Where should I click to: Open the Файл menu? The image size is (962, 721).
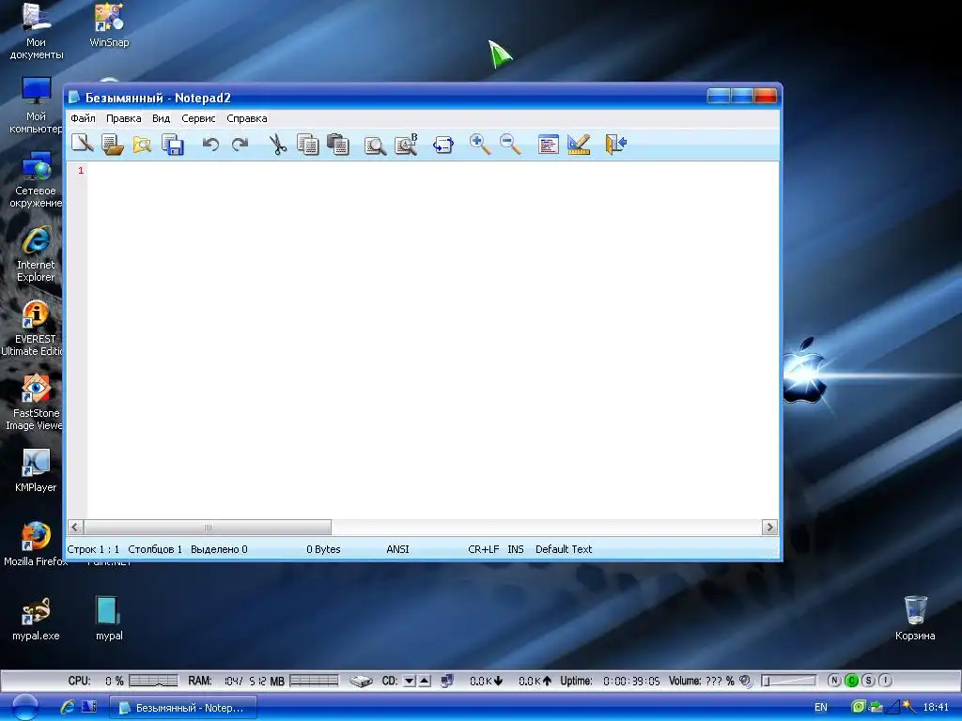point(83,118)
